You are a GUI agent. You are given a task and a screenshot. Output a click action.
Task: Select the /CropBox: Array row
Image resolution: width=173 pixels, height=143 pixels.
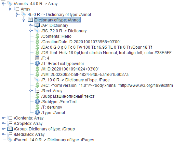pyautogui.click(x=28, y=124)
